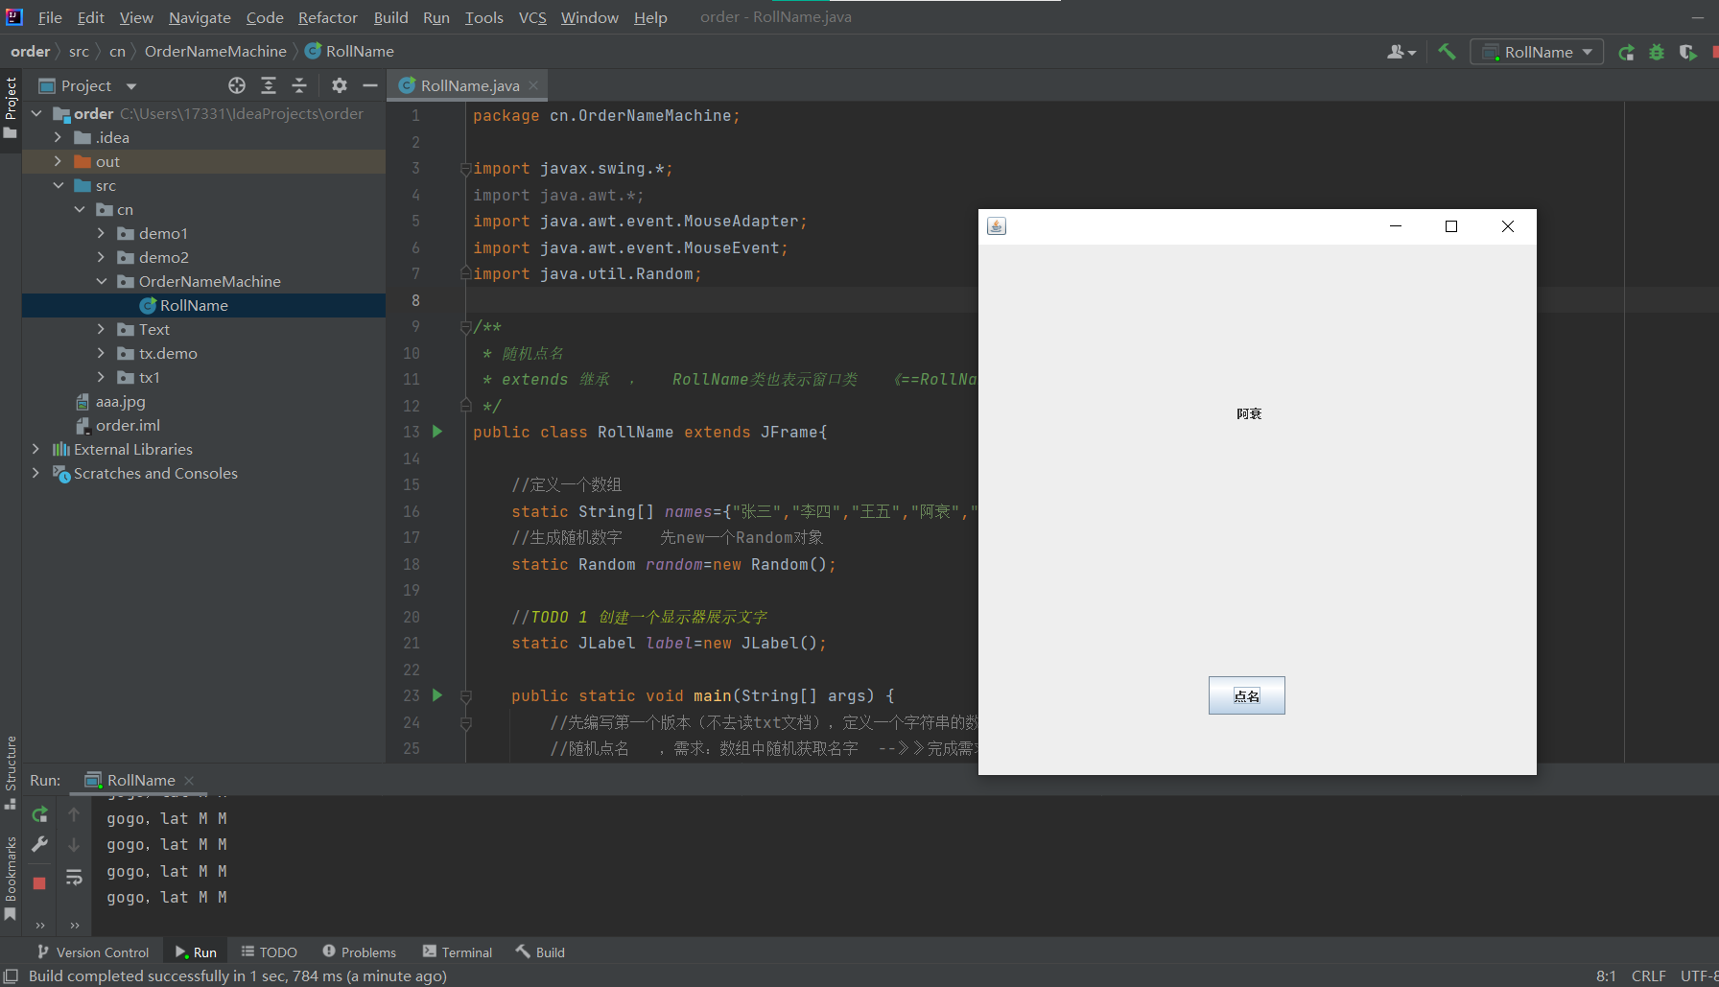The image size is (1719, 987).
Task: Toggle soft-wrap in run console output
Action: click(x=74, y=877)
